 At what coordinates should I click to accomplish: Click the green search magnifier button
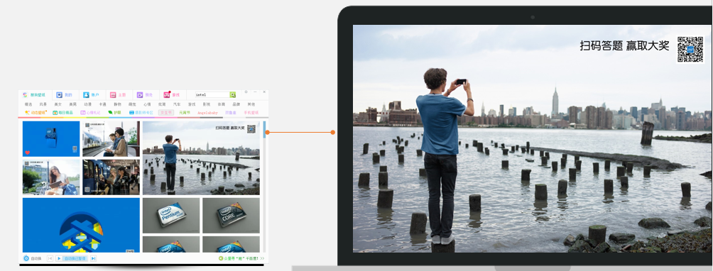click(233, 95)
